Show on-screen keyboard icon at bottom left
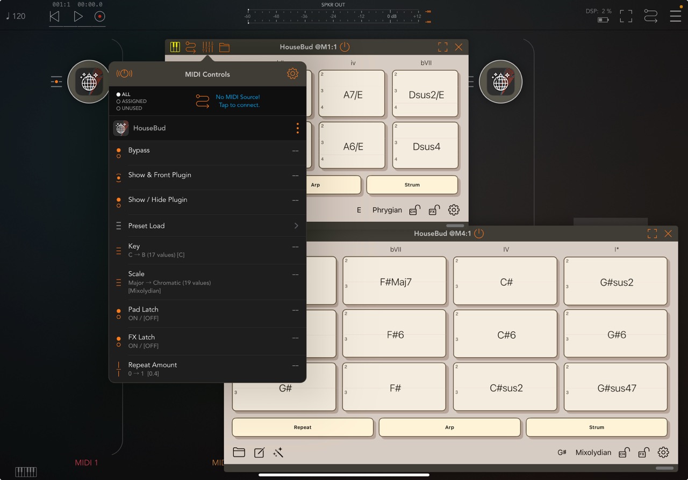Image resolution: width=688 pixels, height=480 pixels. (x=26, y=472)
